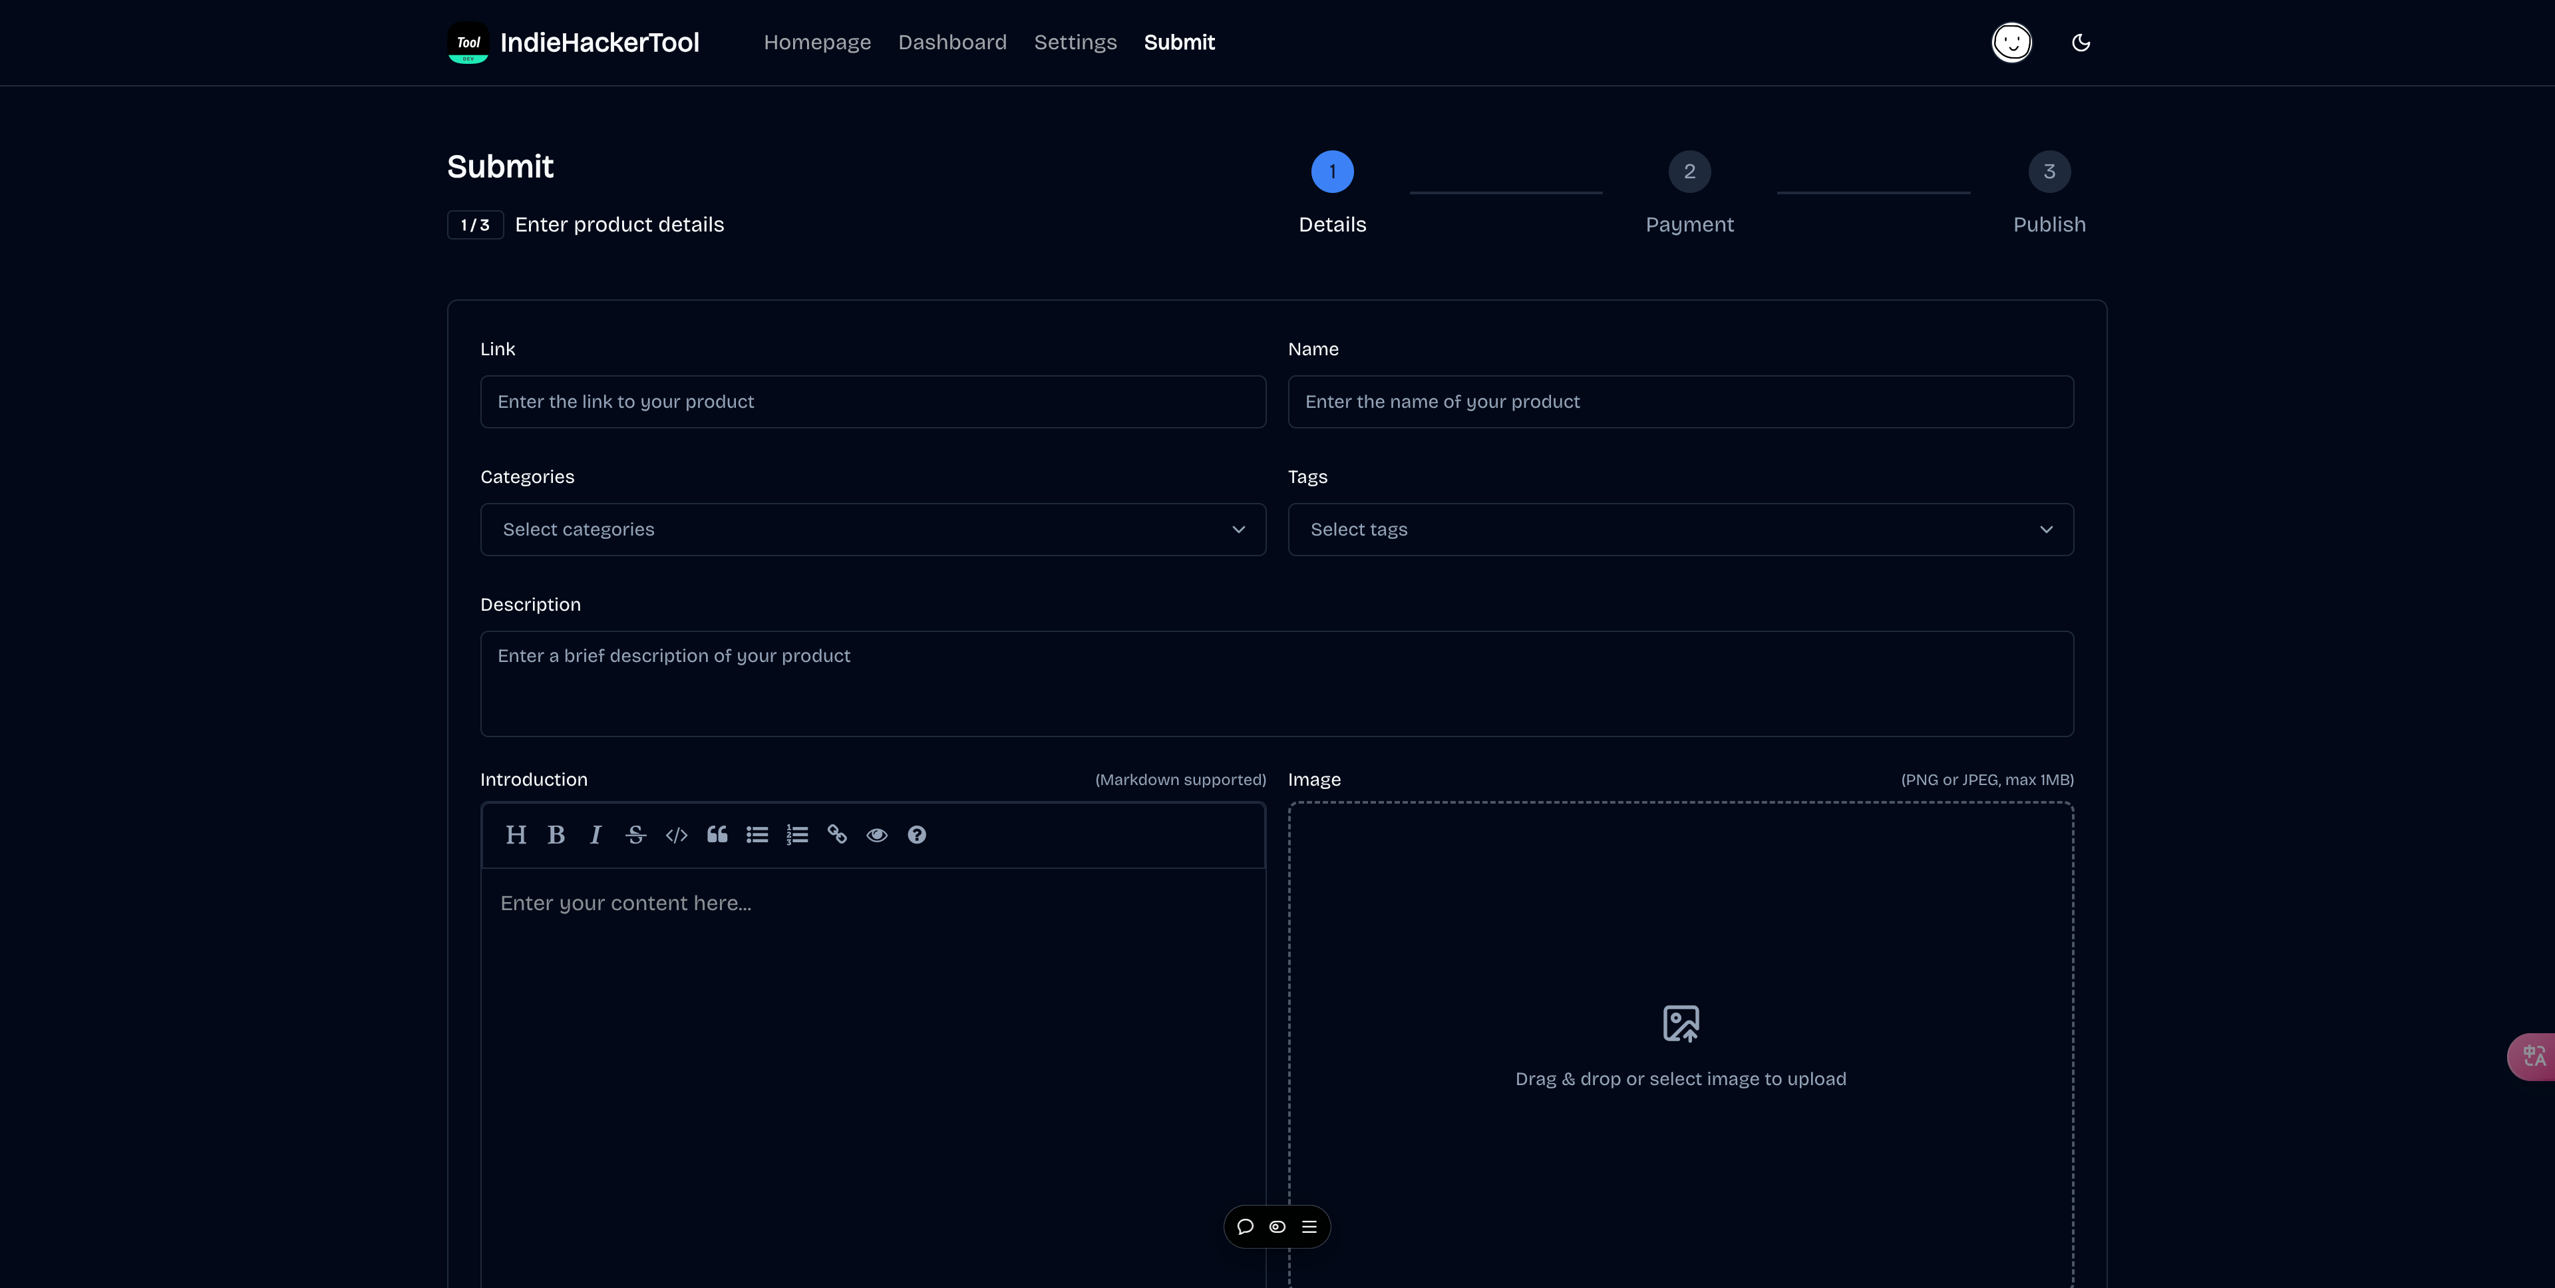The width and height of the screenshot is (2555, 1288).
Task: Insert code with the code icon
Action: [x=677, y=835]
